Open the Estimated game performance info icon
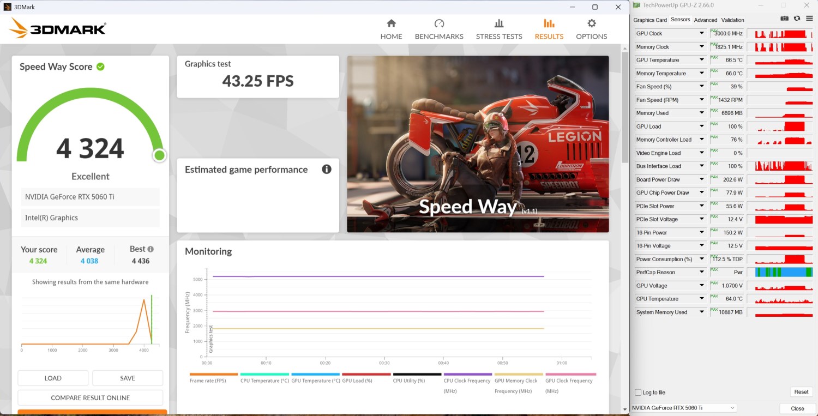 pos(327,169)
